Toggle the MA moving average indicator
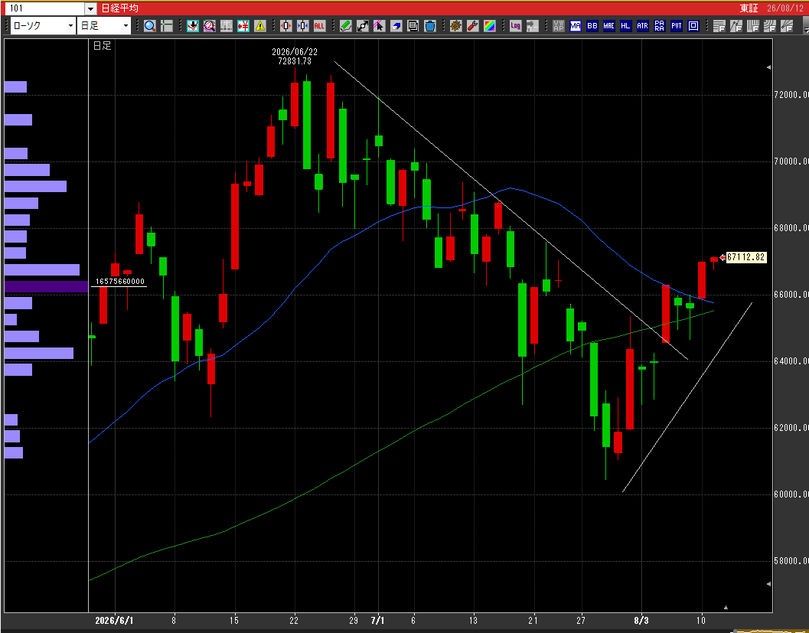 click(576, 26)
